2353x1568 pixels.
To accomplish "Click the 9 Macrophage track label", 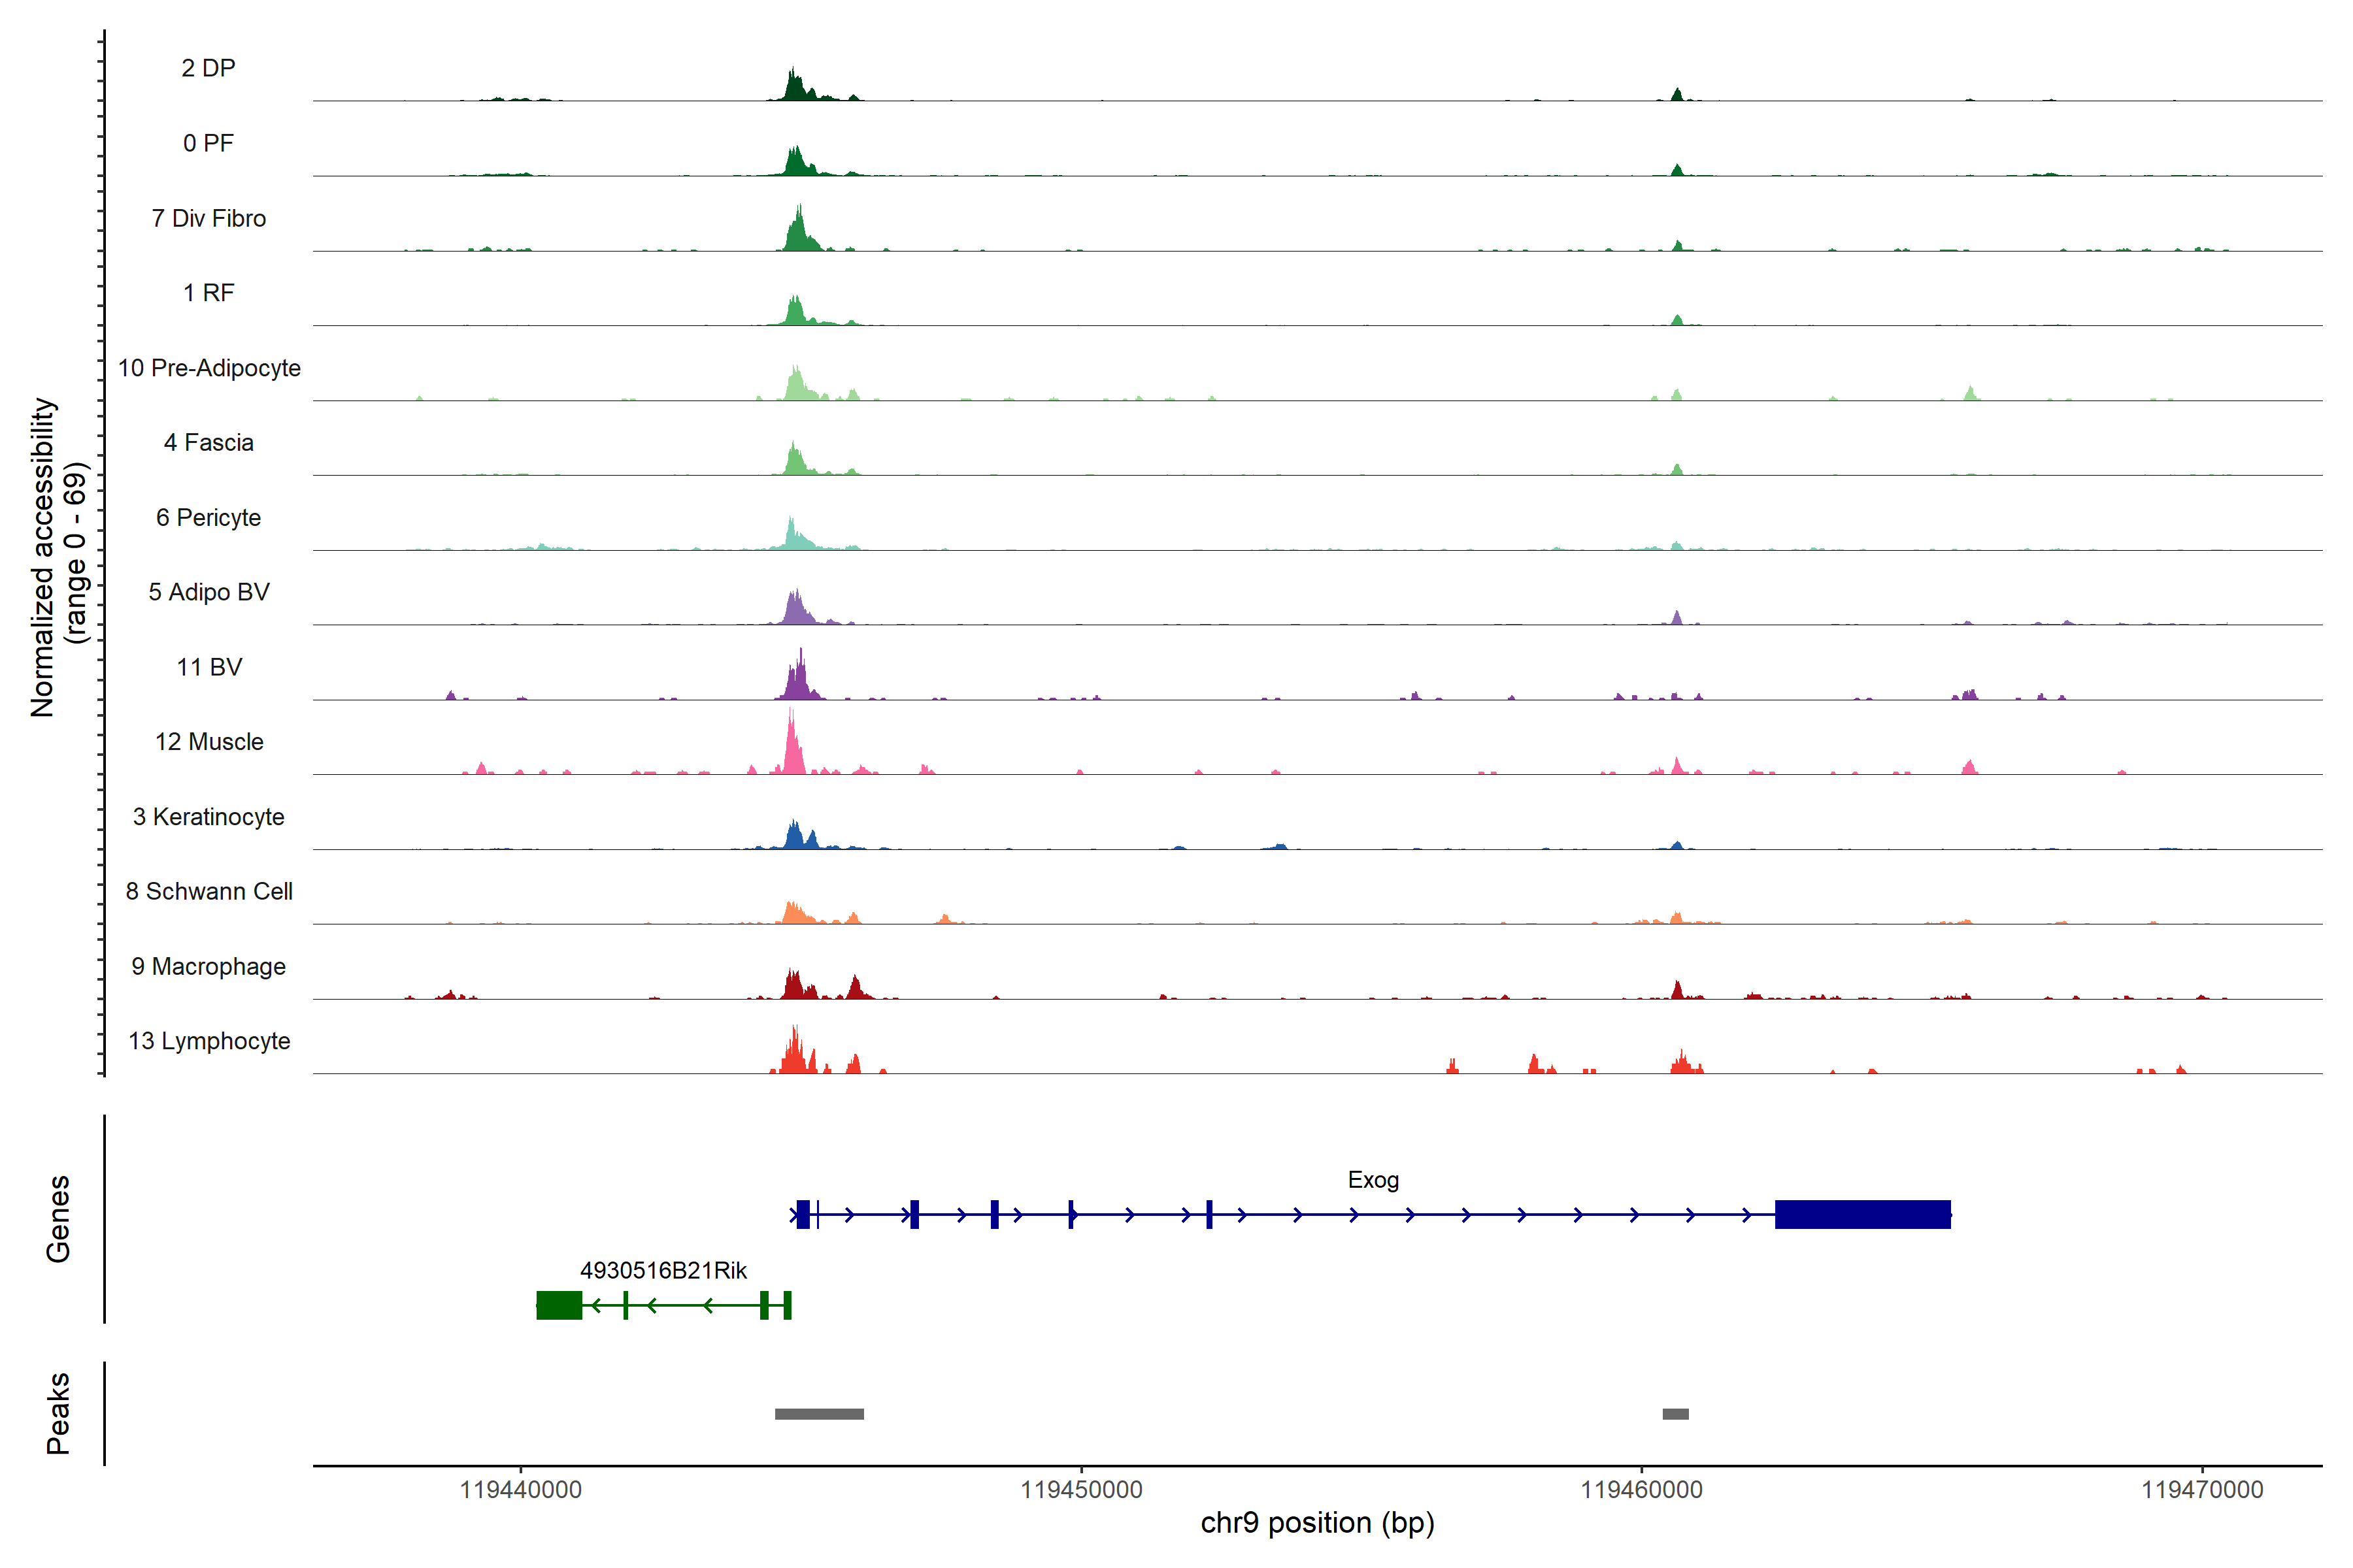I will (x=208, y=966).
